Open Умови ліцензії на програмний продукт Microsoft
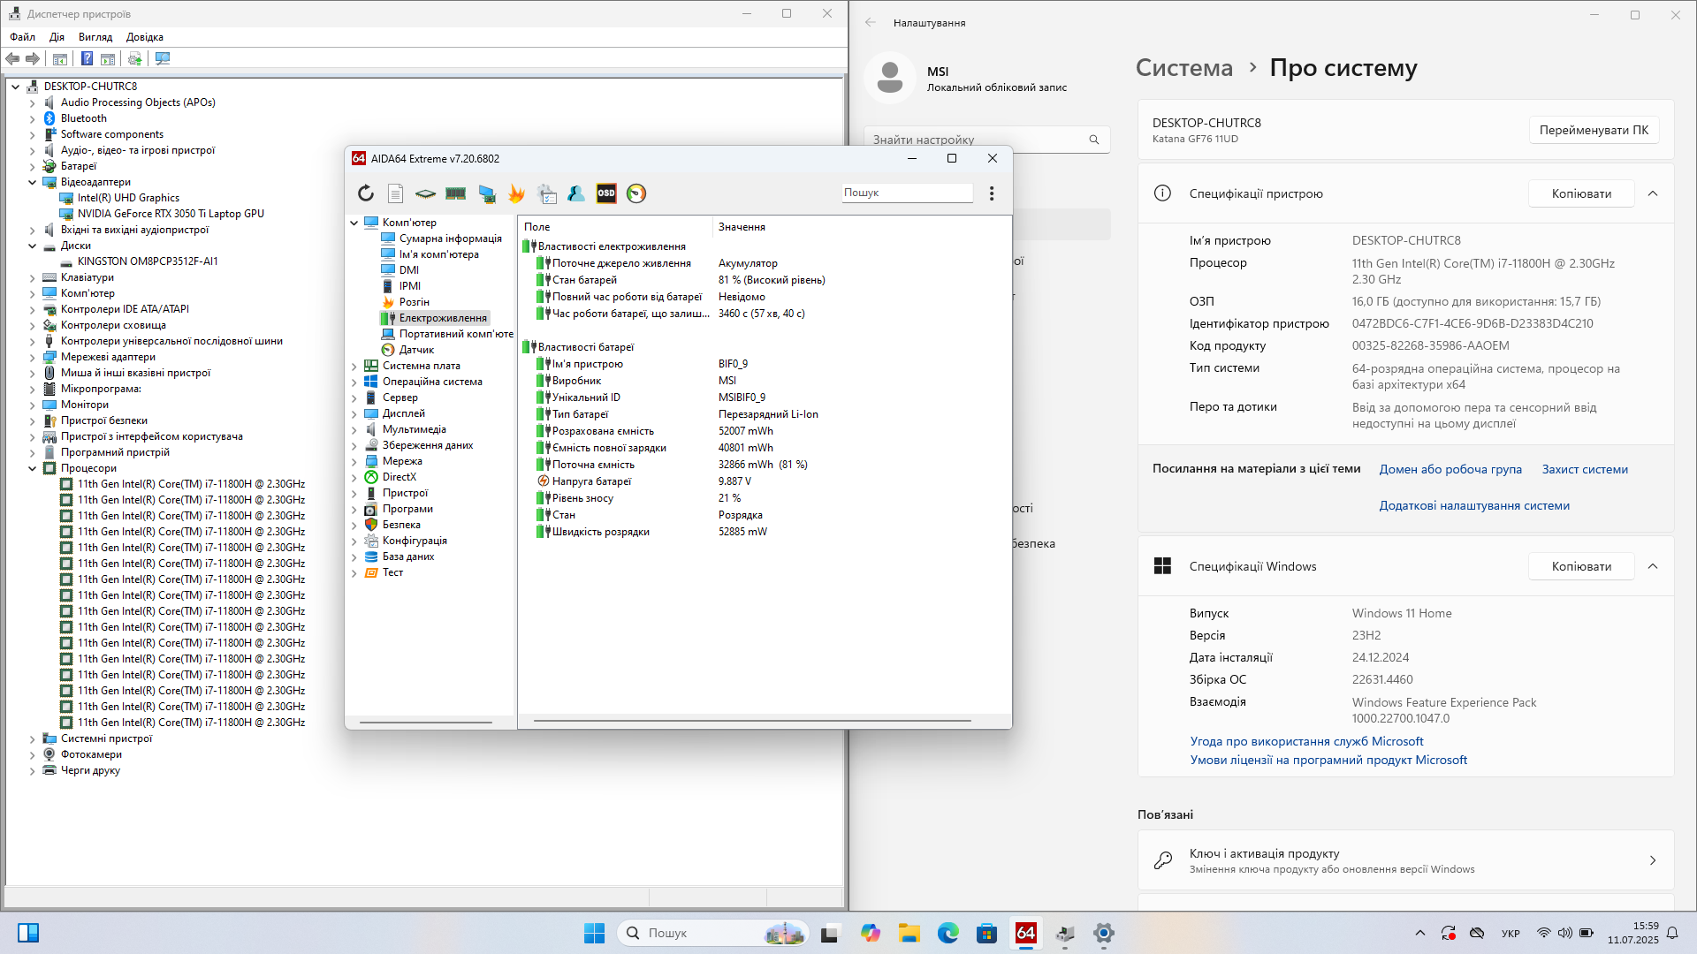This screenshot has height=954, width=1697. 1328,760
